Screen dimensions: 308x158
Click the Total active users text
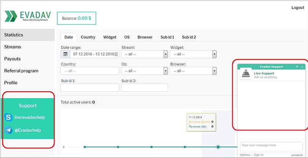(78, 102)
